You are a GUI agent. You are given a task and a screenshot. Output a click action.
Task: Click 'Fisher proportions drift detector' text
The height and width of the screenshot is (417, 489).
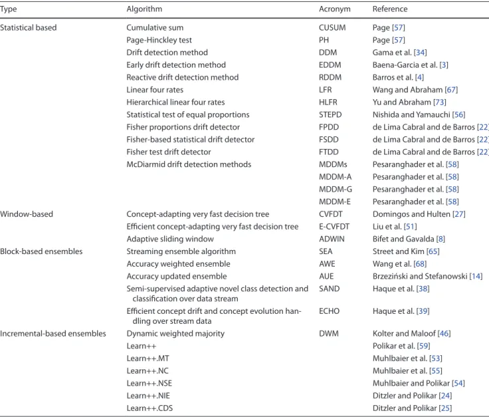click(183, 127)
